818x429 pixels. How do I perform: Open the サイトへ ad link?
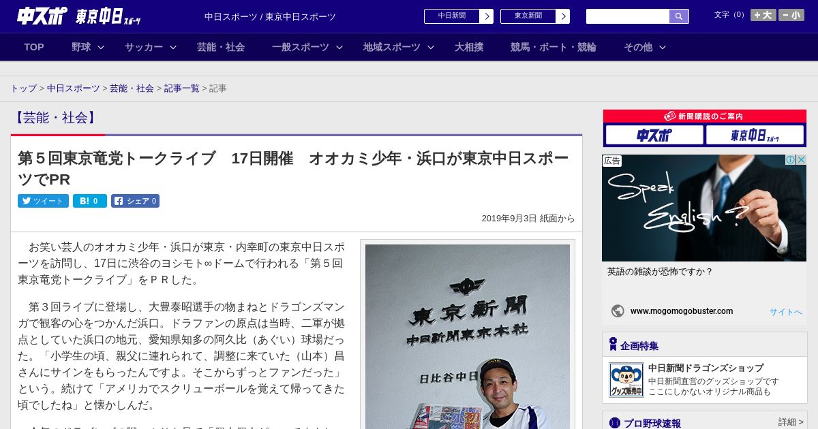coord(786,312)
